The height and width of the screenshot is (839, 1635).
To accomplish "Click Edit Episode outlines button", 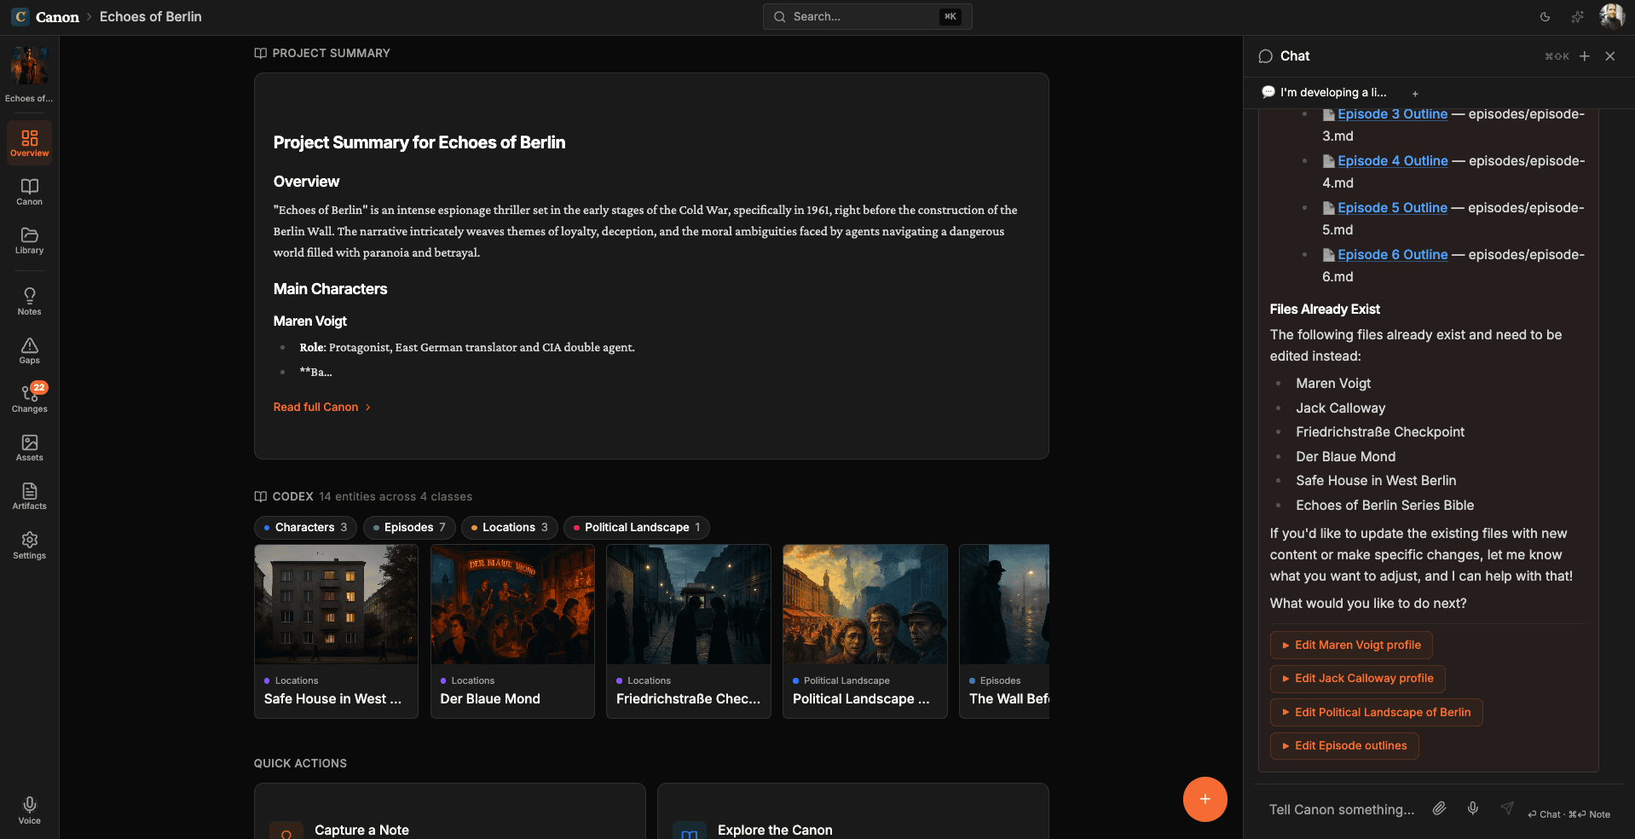I will 1344,746.
